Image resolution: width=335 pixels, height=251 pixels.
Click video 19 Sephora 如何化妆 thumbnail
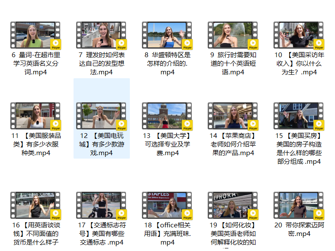click(x=233, y=205)
